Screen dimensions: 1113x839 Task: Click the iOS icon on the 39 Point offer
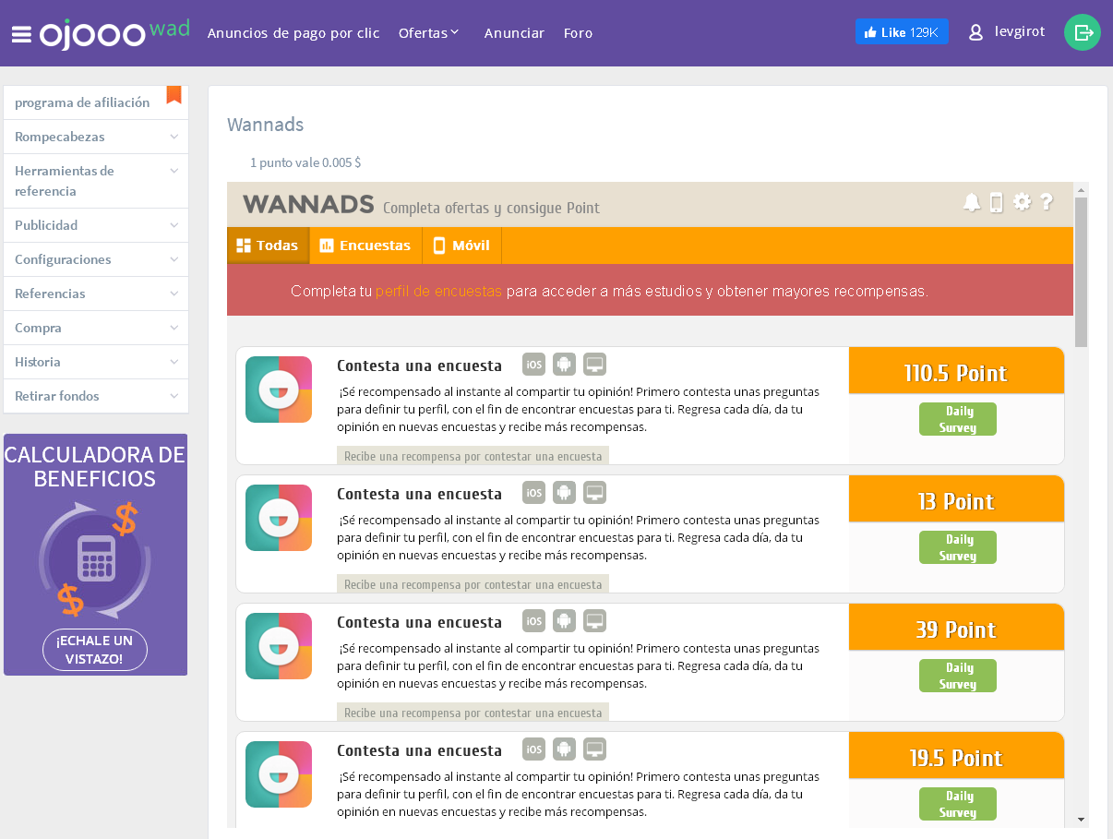tap(534, 621)
